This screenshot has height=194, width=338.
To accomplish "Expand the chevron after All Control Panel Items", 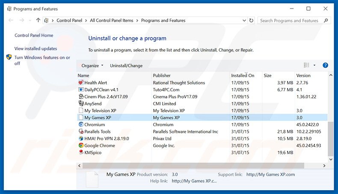I will (x=137, y=20).
